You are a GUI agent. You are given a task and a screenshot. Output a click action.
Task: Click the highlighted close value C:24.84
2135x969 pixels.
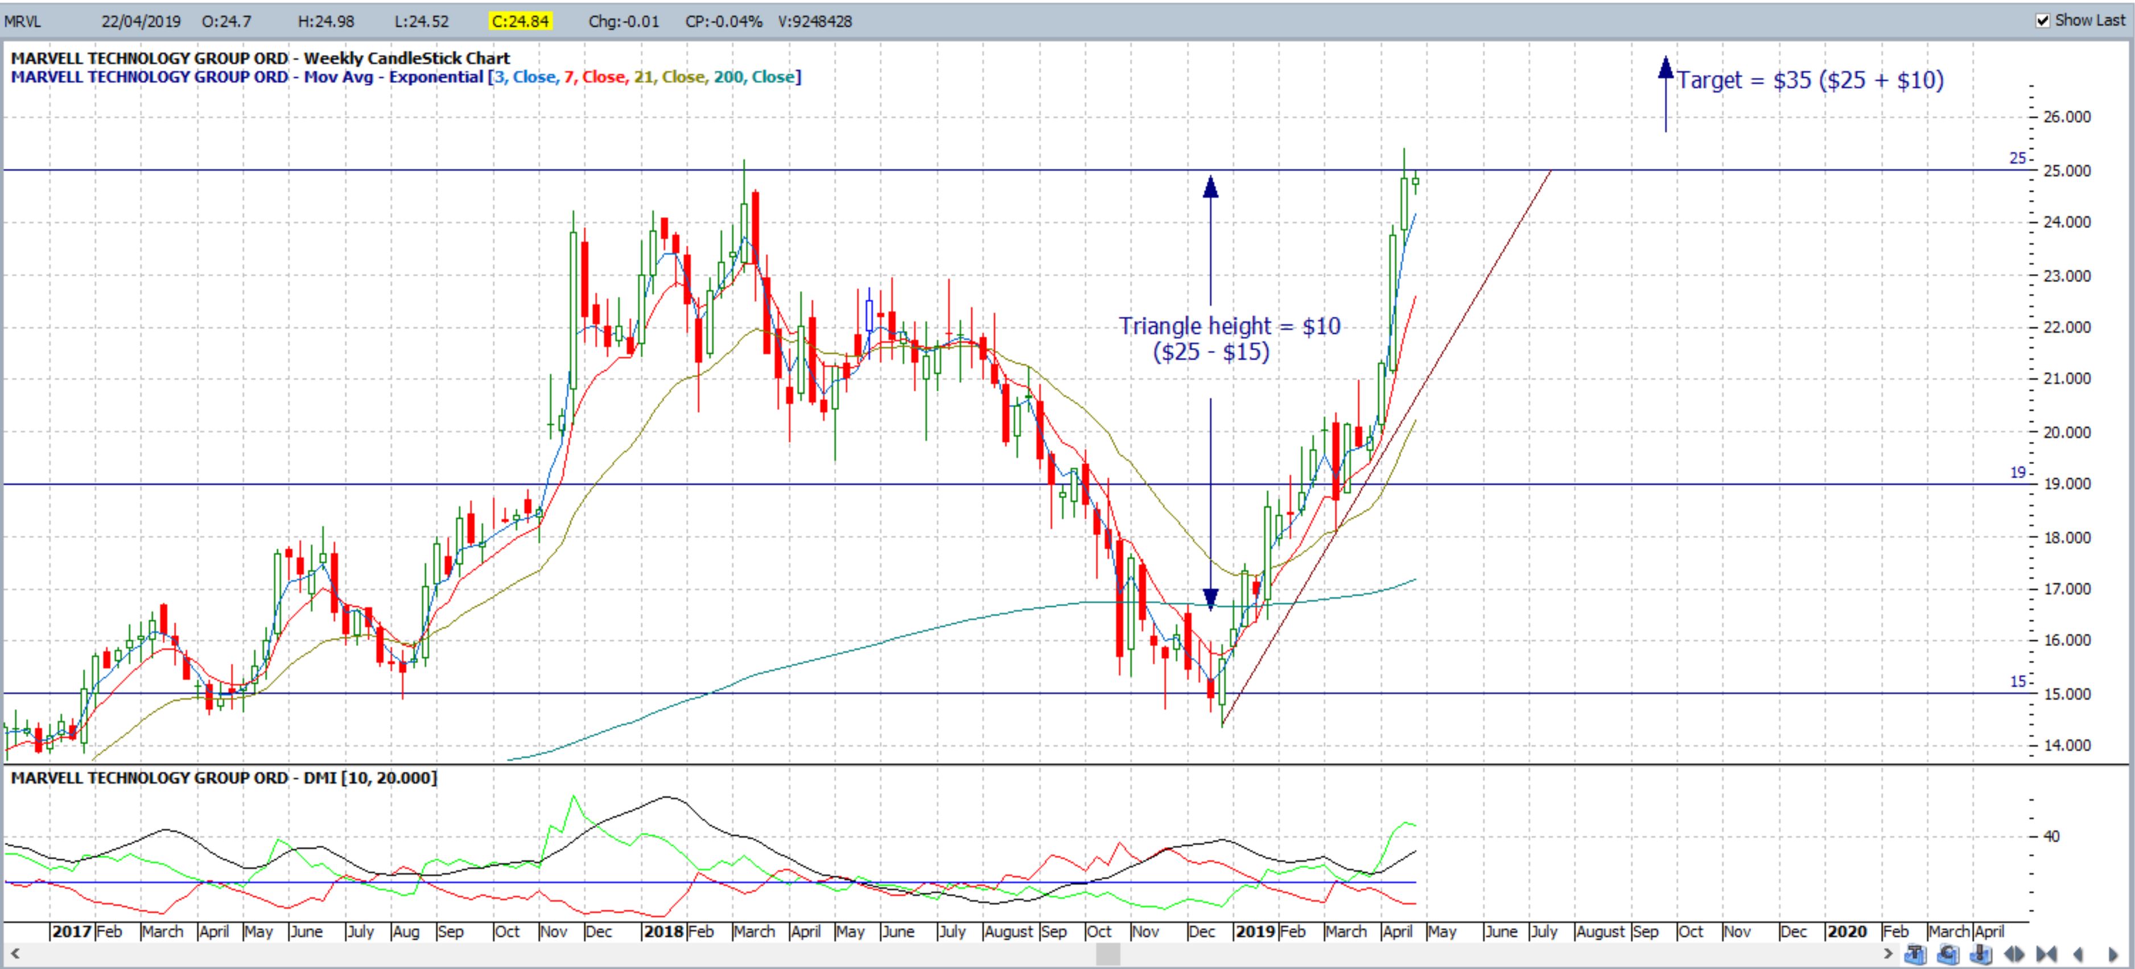tap(521, 22)
